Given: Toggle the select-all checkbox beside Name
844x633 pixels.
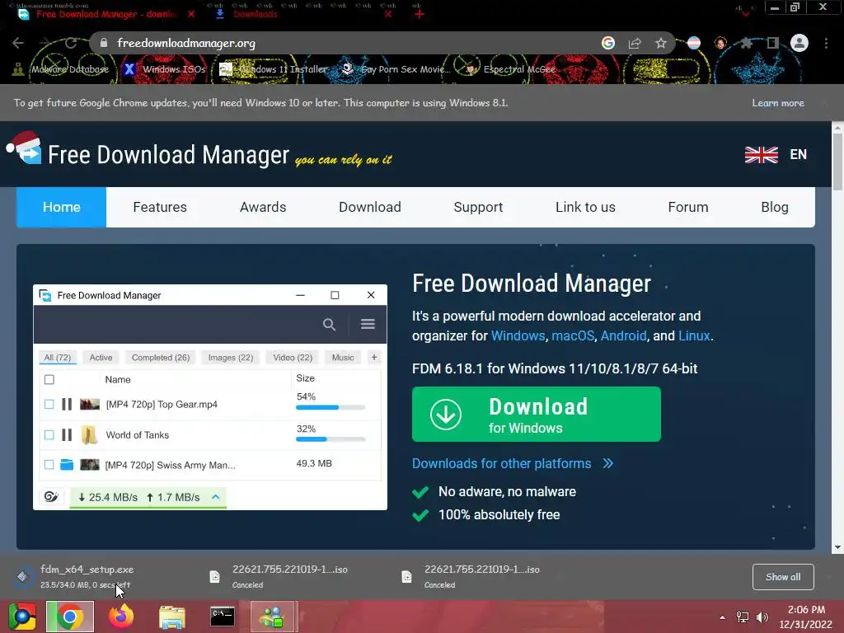Looking at the screenshot, I should pos(49,379).
